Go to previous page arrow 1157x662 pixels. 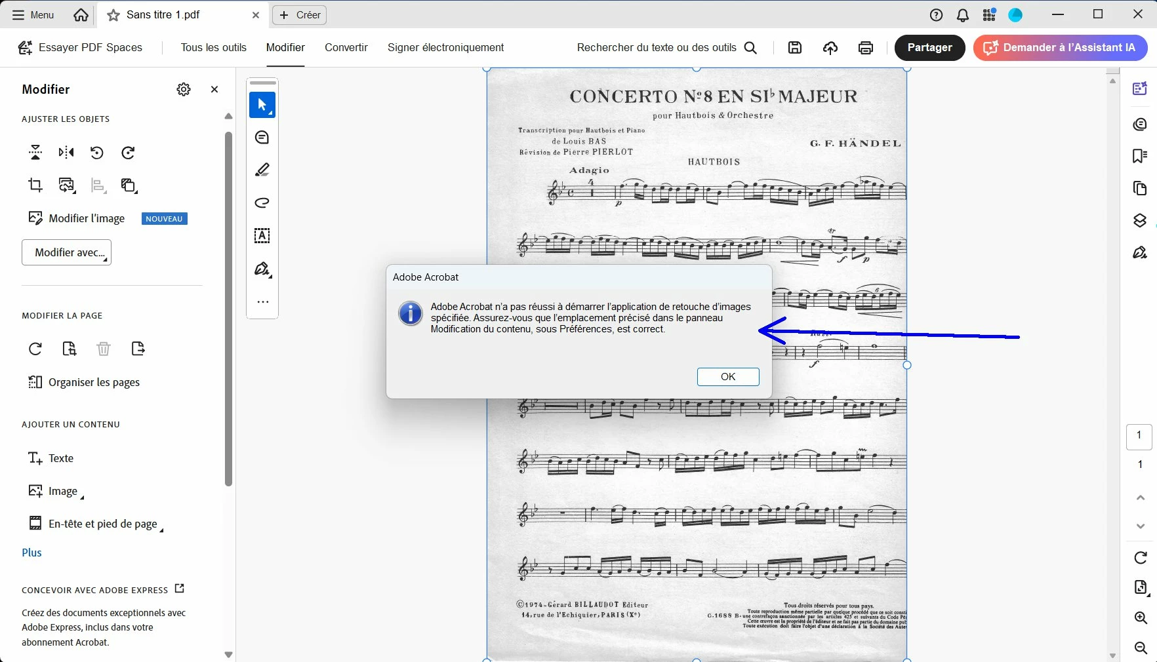[x=1141, y=498]
